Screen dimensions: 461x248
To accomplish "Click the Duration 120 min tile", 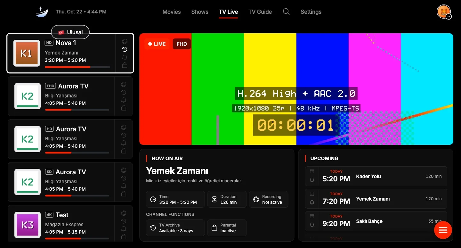I will click(x=227, y=199).
